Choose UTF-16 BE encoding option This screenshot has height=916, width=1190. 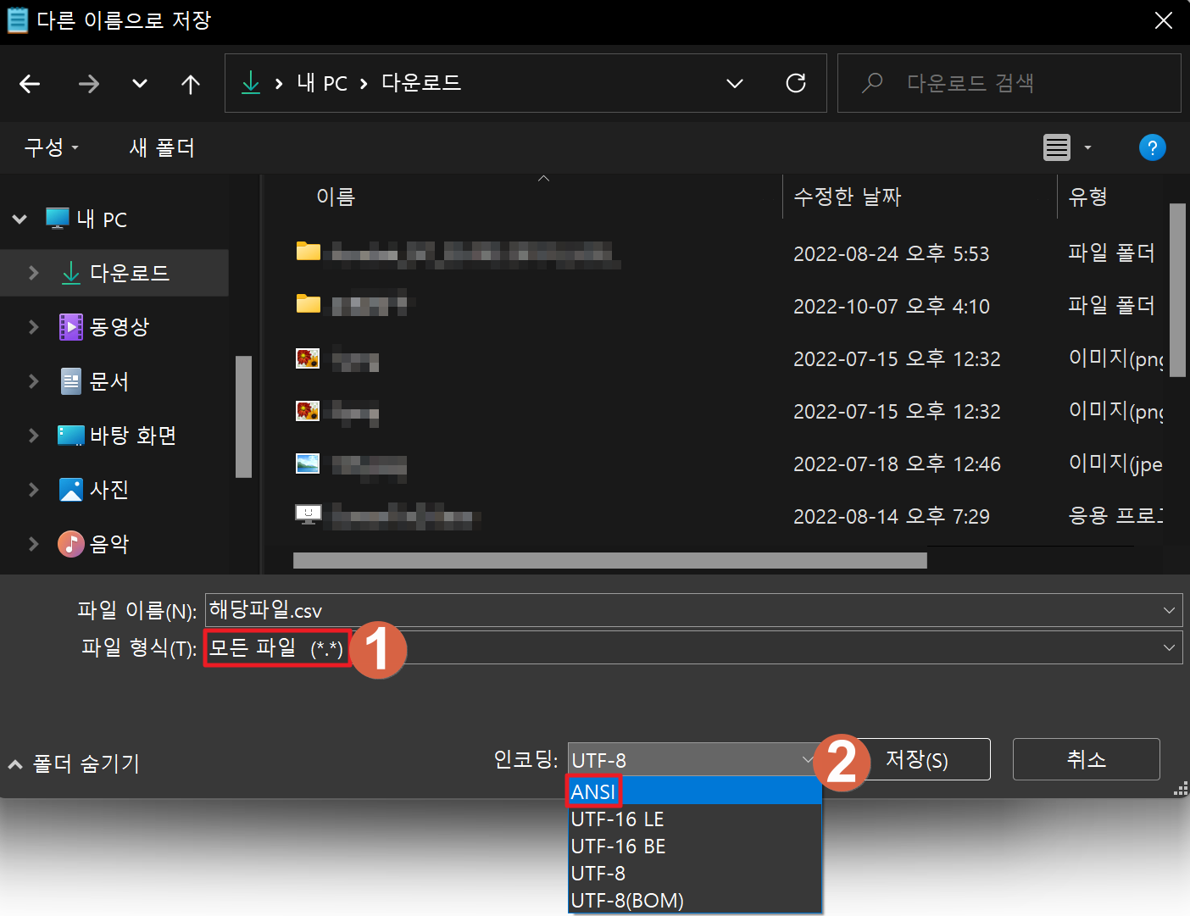695,846
